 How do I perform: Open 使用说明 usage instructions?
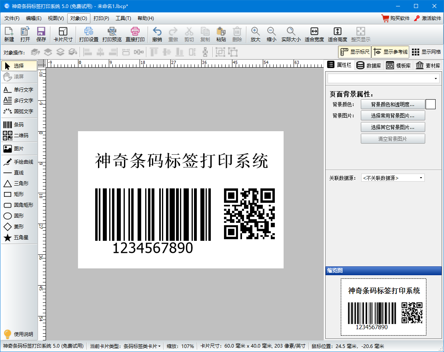pyautogui.click(x=19, y=334)
